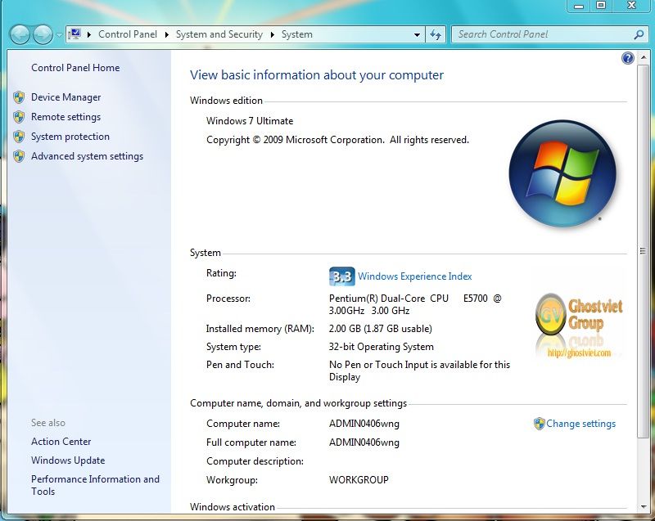The width and height of the screenshot is (655, 521).
Task: Minimize the System window
Action: (x=579, y=6)
